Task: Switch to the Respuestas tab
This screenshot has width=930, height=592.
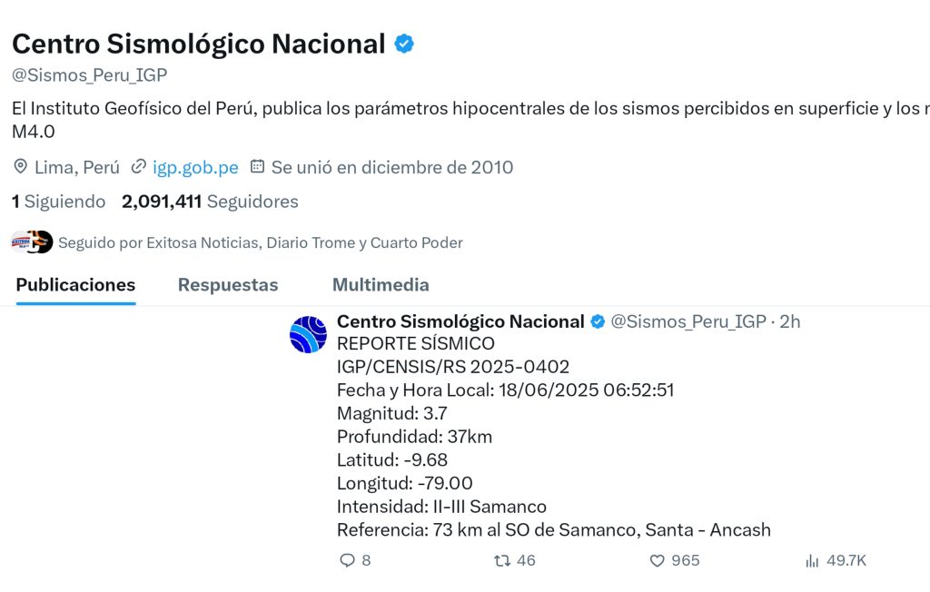Action: click(228, 285)
